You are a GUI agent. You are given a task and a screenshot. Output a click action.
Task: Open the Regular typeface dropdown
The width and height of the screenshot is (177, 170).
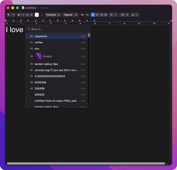[x=70, y=15]
